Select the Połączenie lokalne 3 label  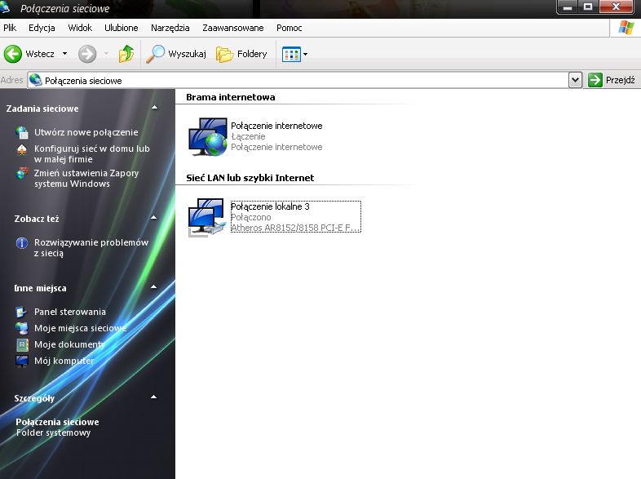tap(270, 206)
